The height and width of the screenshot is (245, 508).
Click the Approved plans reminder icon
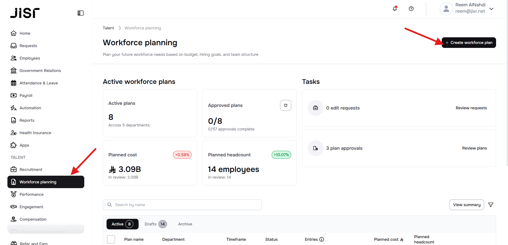285,105
